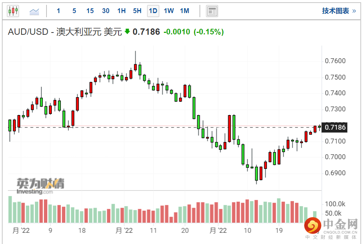This screenshot has width=363, height=244.
Task: Open the 技术图表 technical chart link
Action: click(x=339, y=11)
